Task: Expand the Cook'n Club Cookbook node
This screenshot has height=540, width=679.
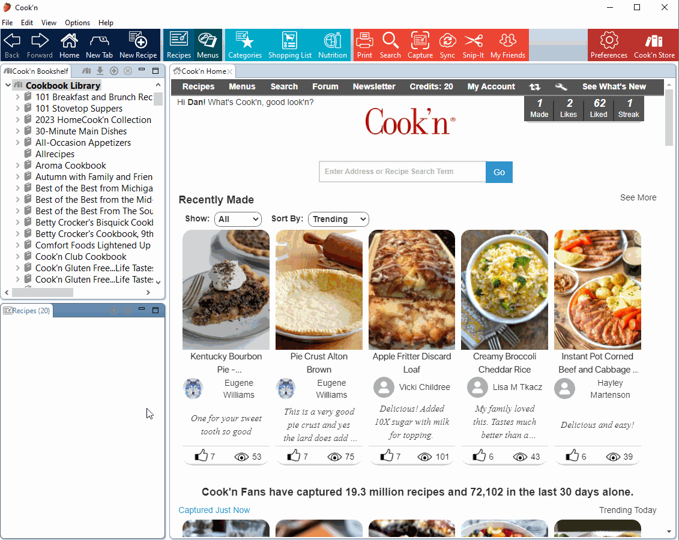Action: click(x=18, y=257)
